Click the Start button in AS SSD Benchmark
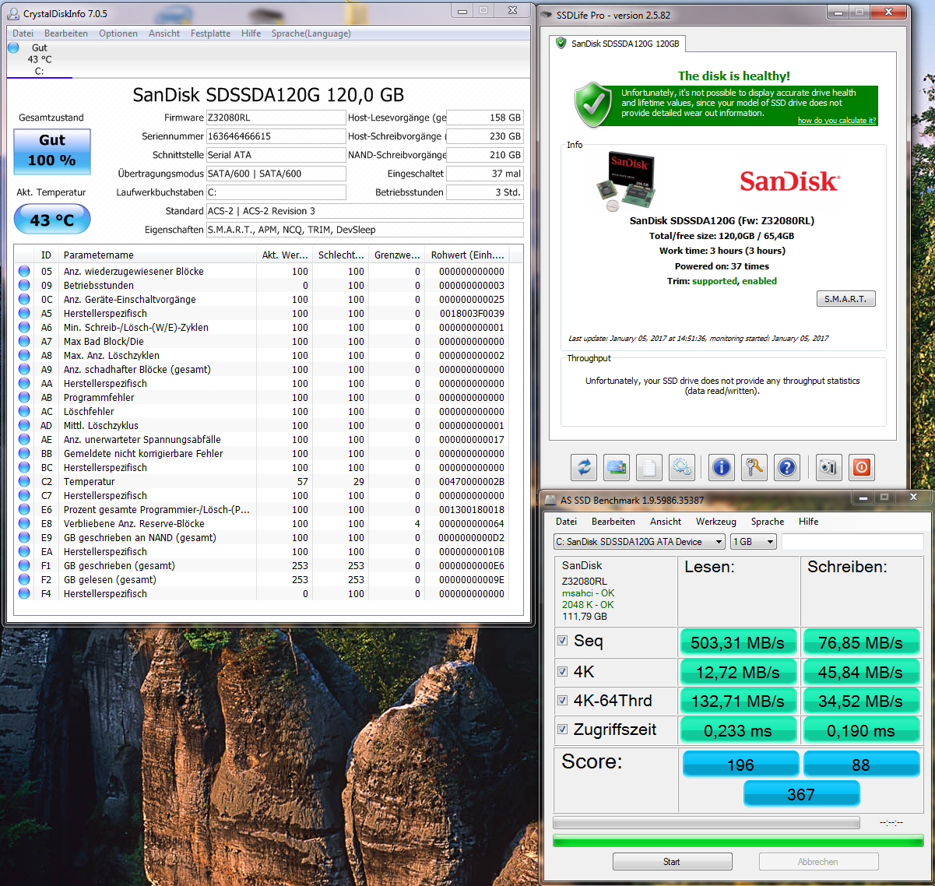 click(x=672, y=862)
